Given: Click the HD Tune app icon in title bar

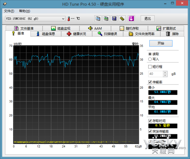Looking at the screenshot, I should coord(5,4).
